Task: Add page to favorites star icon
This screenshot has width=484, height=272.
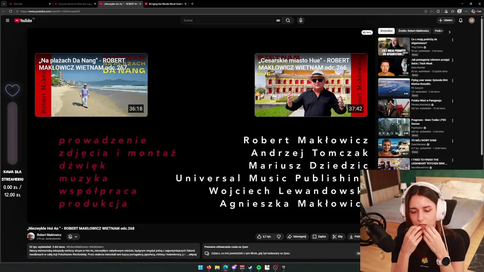Action: 431,11
